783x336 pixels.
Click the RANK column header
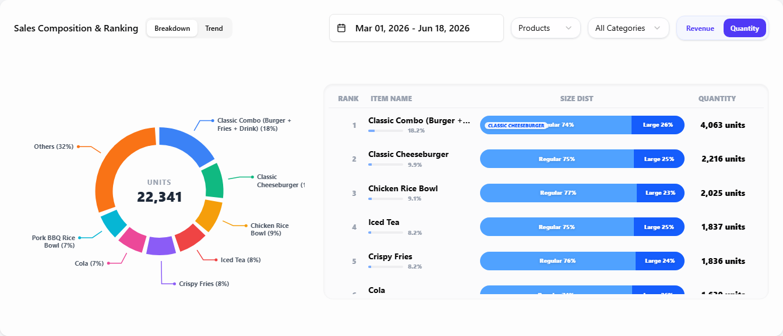(348, 99)
